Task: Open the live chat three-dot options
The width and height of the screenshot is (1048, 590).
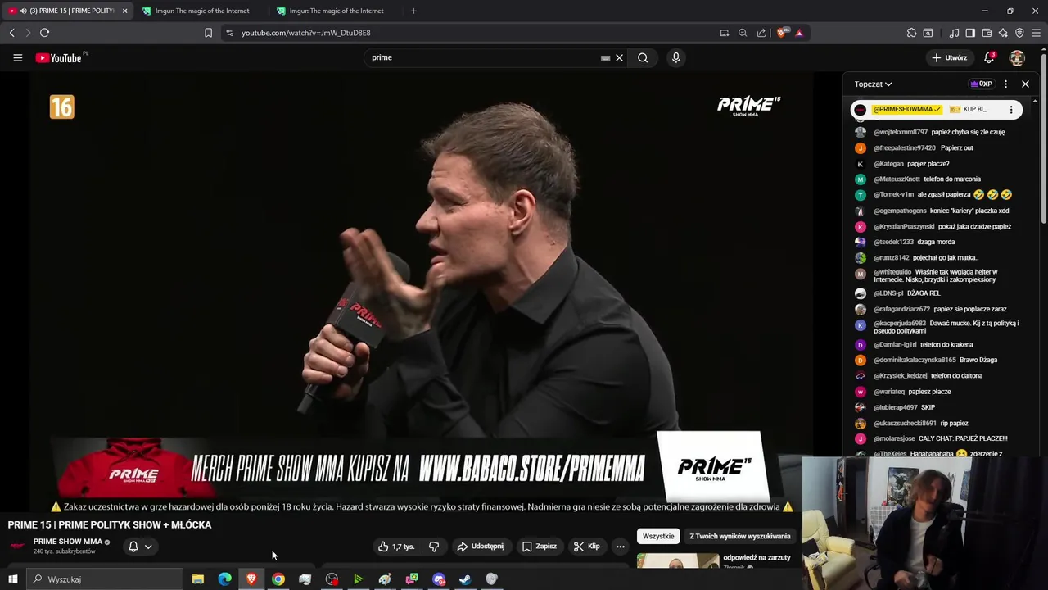Action: click(x=1005, y=84)
